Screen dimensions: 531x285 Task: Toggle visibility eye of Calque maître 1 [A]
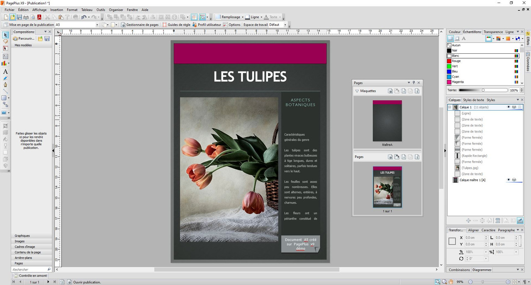point(509,180)
